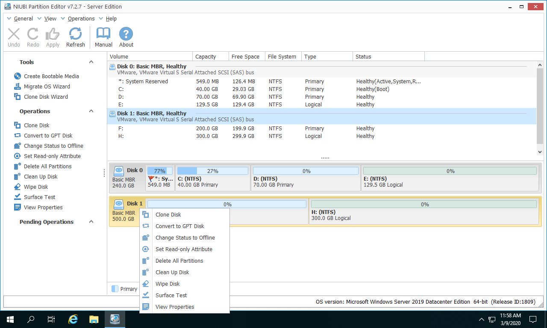Click the Create Bootable Media icon in sidebar

[x=18, y=76]
